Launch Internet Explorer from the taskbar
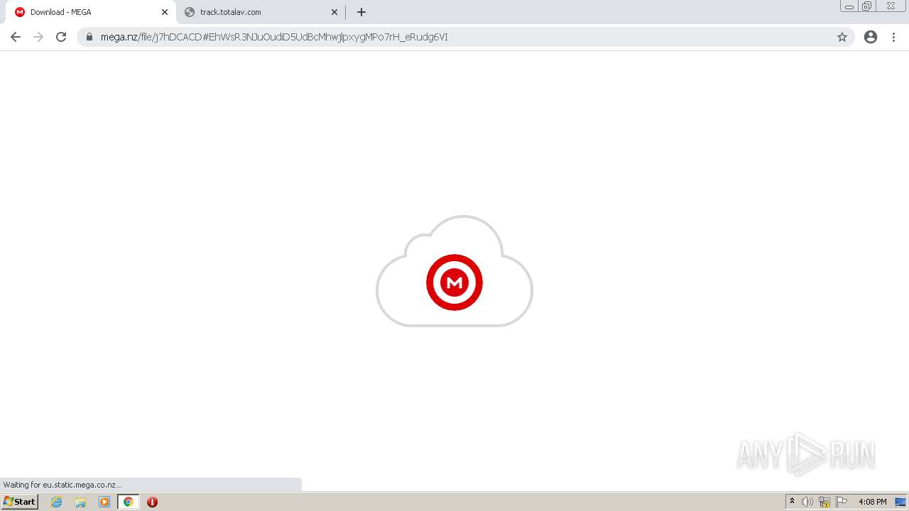Screen dimensions: 909x511 57,502
